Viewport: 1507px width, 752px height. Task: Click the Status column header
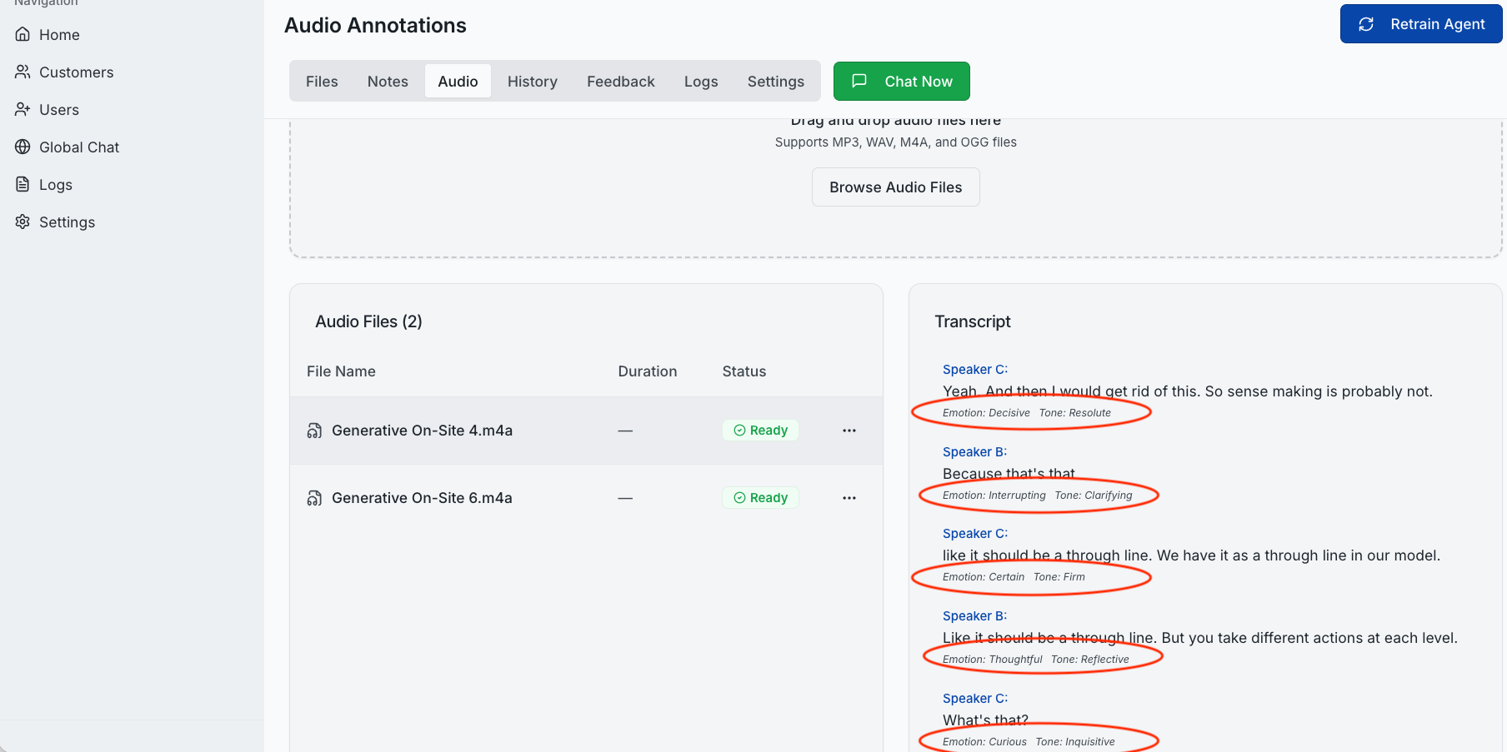tap(744, 371)
